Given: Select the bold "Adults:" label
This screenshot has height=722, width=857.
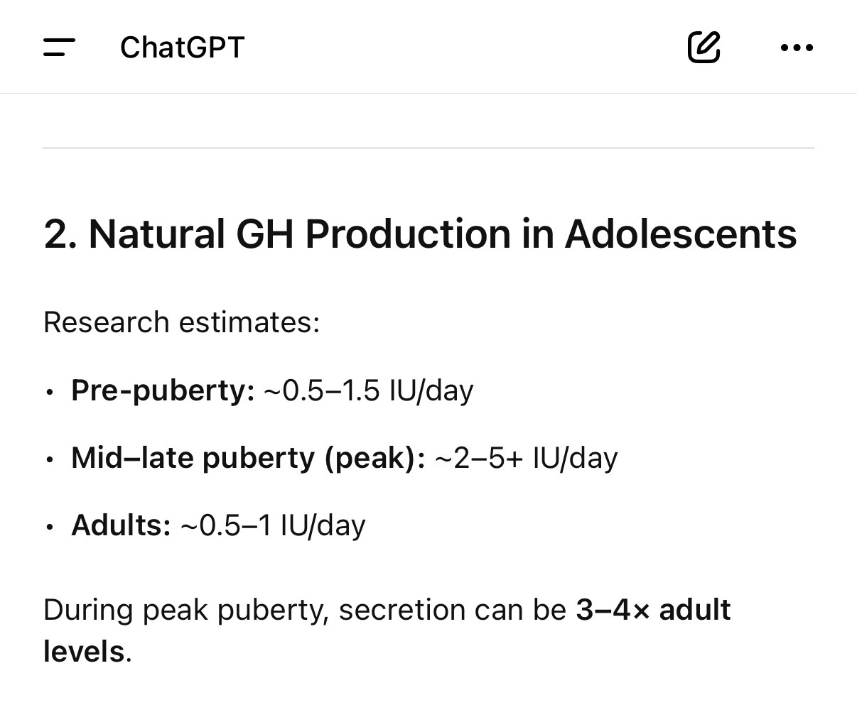Looking at the screenshot, I should click(x=121, y=525).
